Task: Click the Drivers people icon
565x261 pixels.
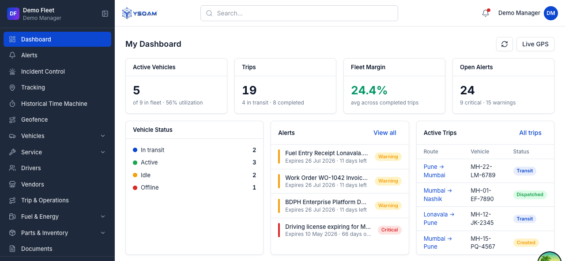Action: pos(12,168)
